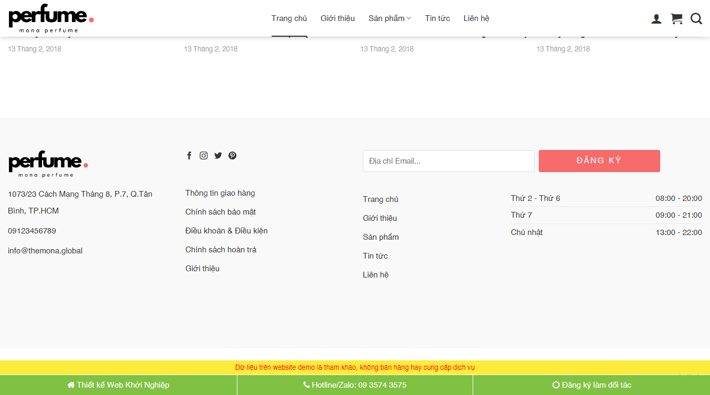Expand the Sản phẩm dropdown in header
The height and width of the screenshot is (395, 710).
390,18
